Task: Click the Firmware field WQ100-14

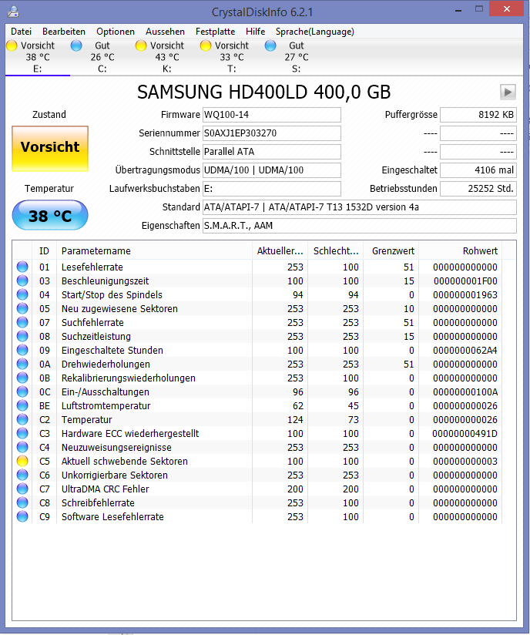Action: pos(272,115)
